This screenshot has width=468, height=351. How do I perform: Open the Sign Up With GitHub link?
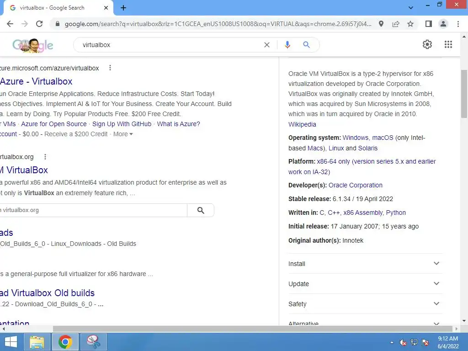tap(122, 124)
